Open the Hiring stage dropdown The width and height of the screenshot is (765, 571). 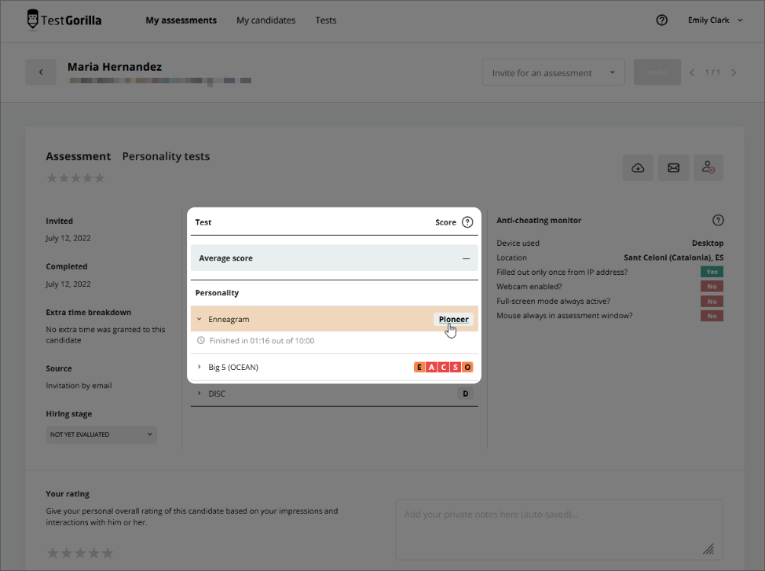coord(101,434)
